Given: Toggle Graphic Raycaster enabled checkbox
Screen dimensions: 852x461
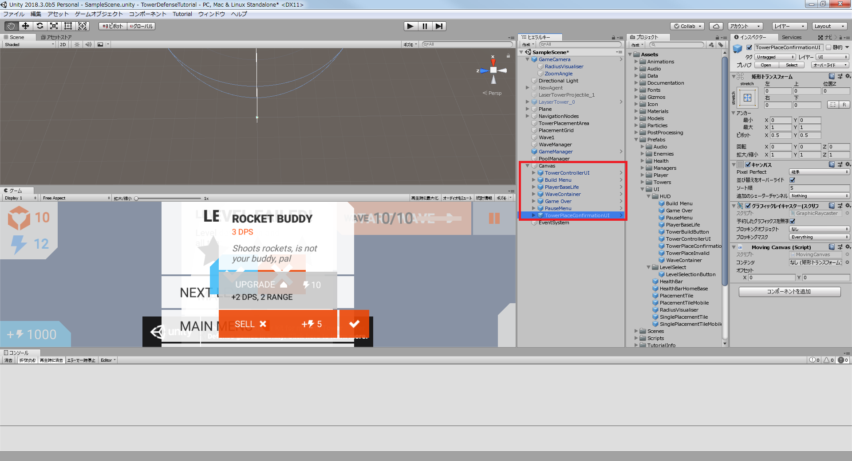Looking at the screenshot, I should (748, 206).
